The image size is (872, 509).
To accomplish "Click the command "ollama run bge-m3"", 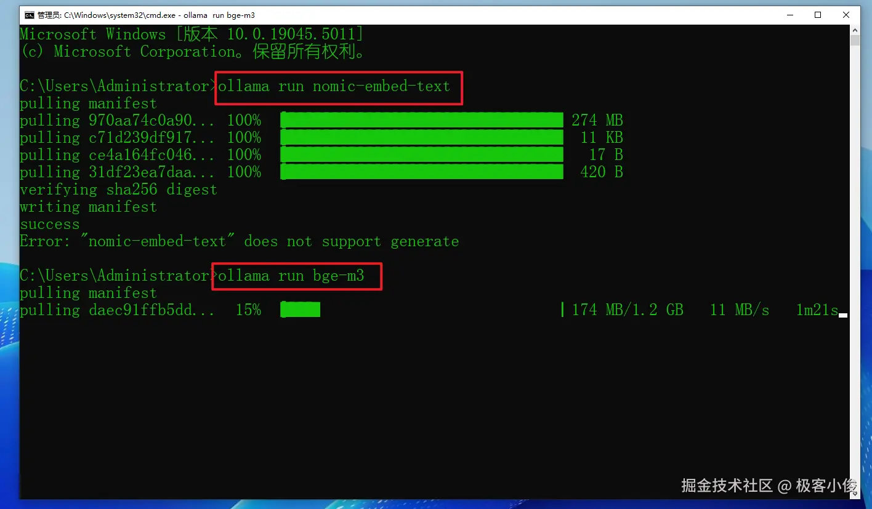I will (291, 276).
